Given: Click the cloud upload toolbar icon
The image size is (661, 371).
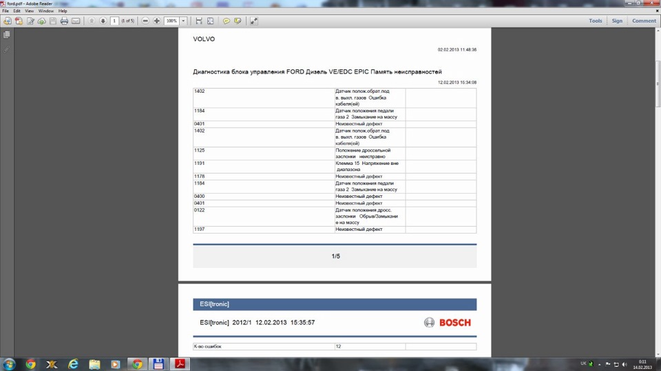Looking at the screenshot, I should (x=42, y=21).
